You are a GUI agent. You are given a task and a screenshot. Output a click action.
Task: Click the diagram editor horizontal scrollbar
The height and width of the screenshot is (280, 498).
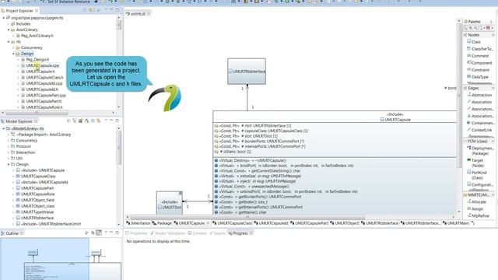pyautogui.click(x=247, y=218)
